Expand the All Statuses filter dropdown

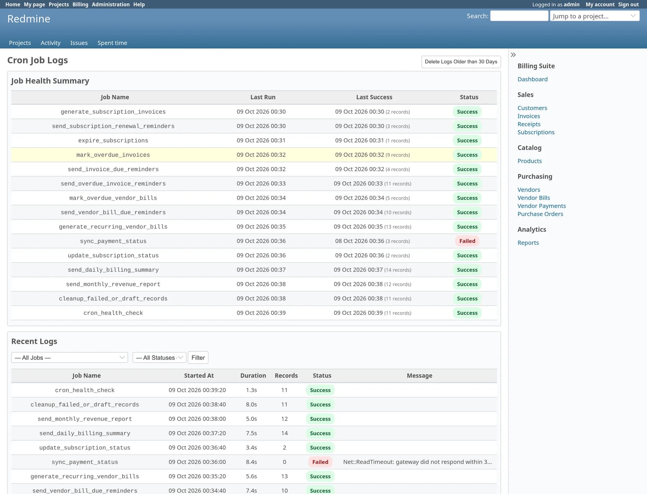159,357
